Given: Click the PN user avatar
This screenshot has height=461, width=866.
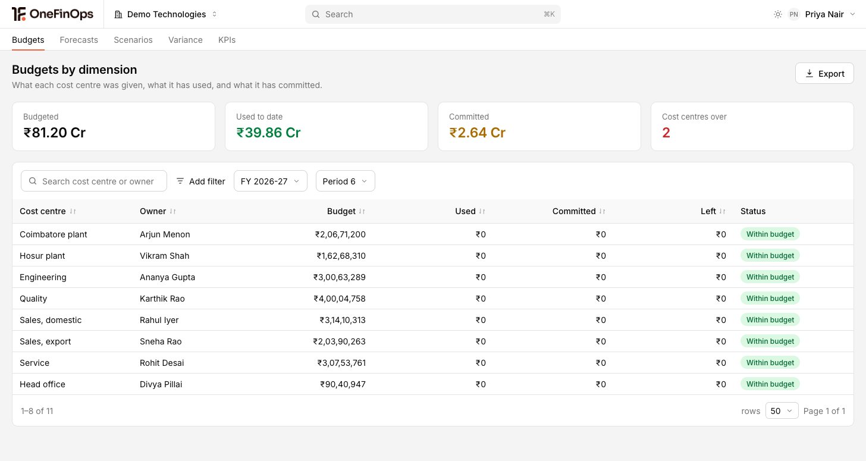Looking at the screenshot, I should [793, 14].
